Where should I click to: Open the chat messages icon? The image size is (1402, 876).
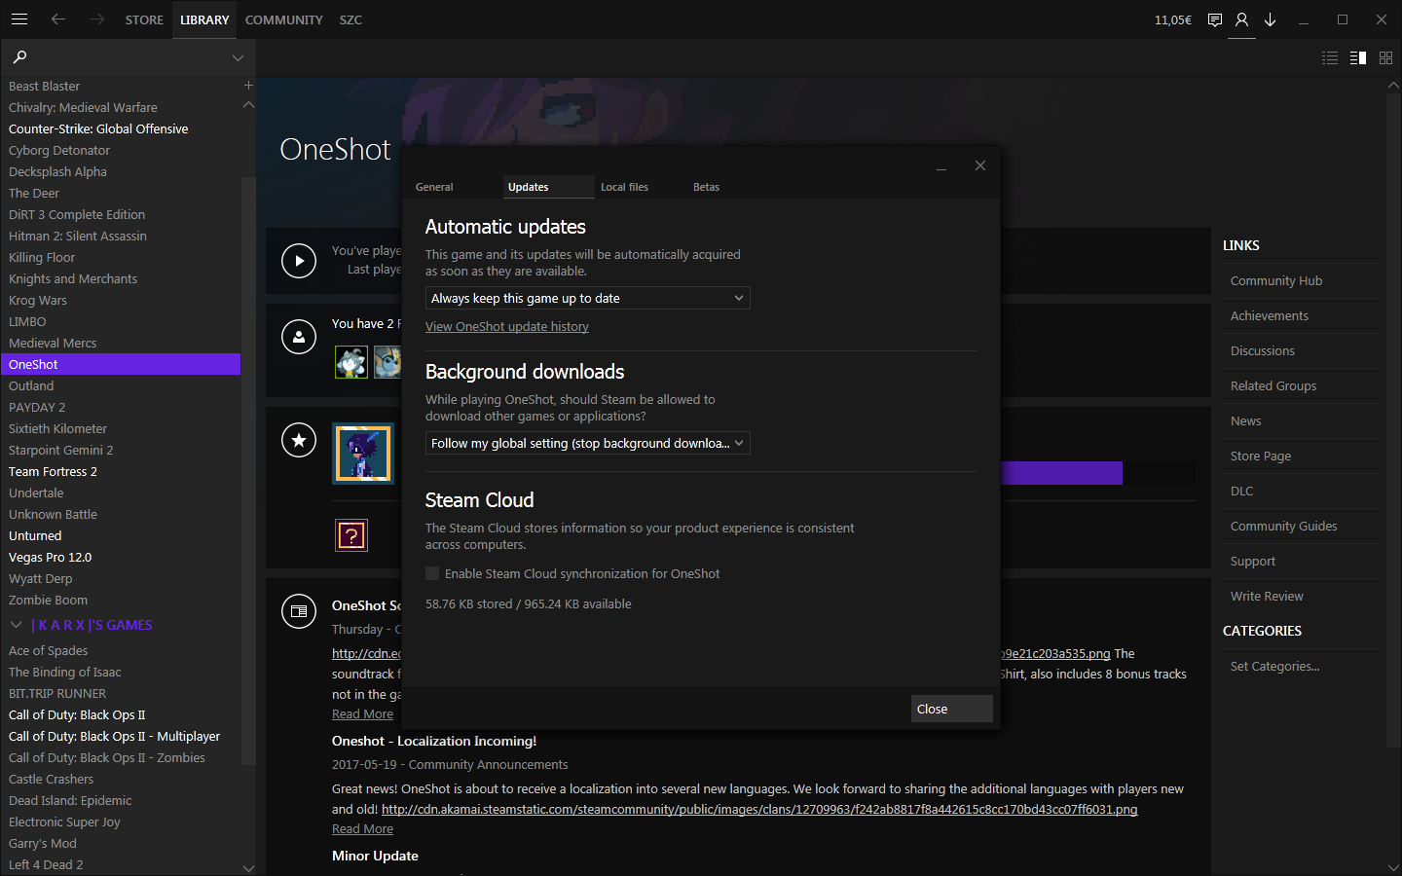tap(1215, 19)
